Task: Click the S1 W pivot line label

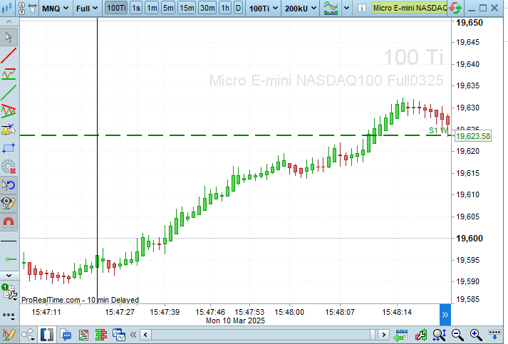Action: pyautogui.click(x=438, y=130)
